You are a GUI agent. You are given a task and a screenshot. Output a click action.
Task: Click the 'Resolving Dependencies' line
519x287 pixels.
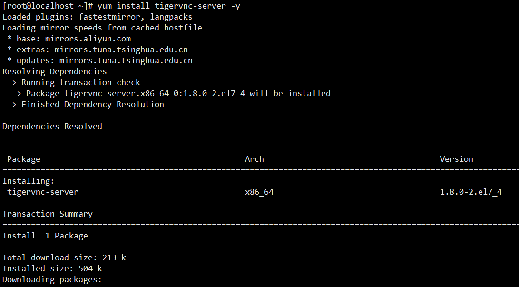(x=55, y=72)
